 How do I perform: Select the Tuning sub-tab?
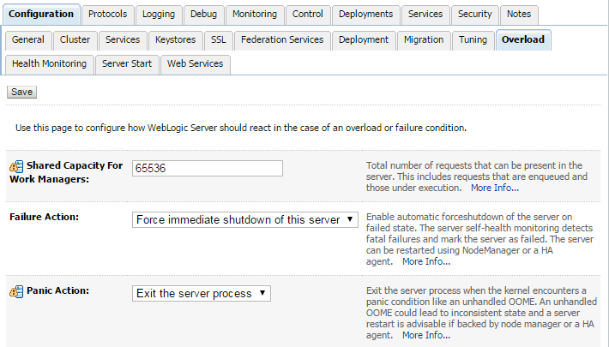pyautogui.click(x=473, y=40)
